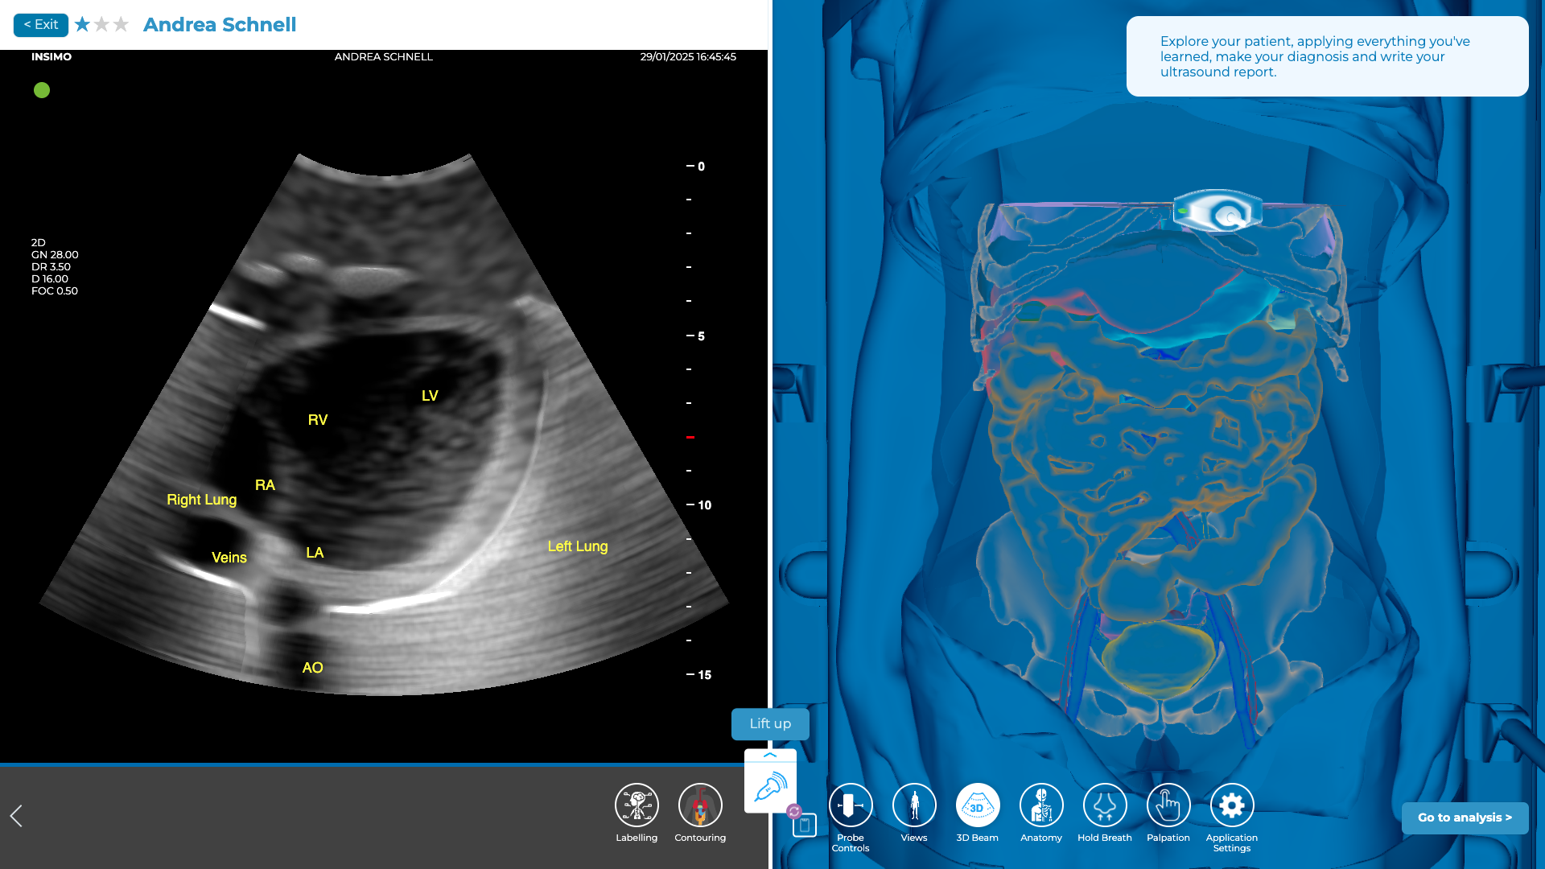The height and width of the screenshot is (869, 1545).
Task: Click the 3D probe on patient model
Action: [x=1217, y=212]
